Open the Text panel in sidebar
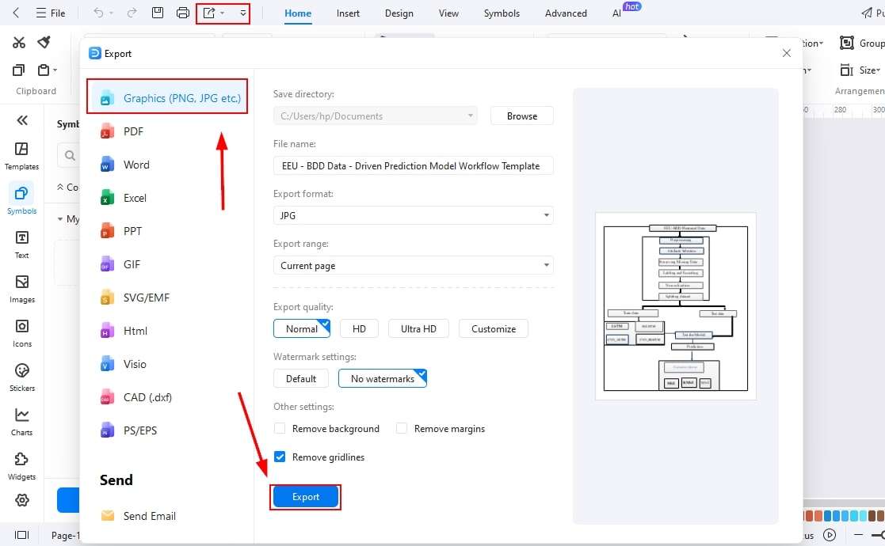This screenshot has height=546, width=885. [x=21, y=242]
